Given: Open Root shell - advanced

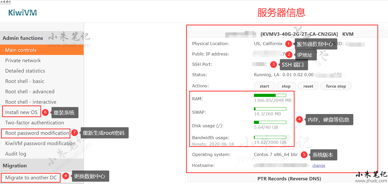Looking at the screenshot, I should 30,91.
